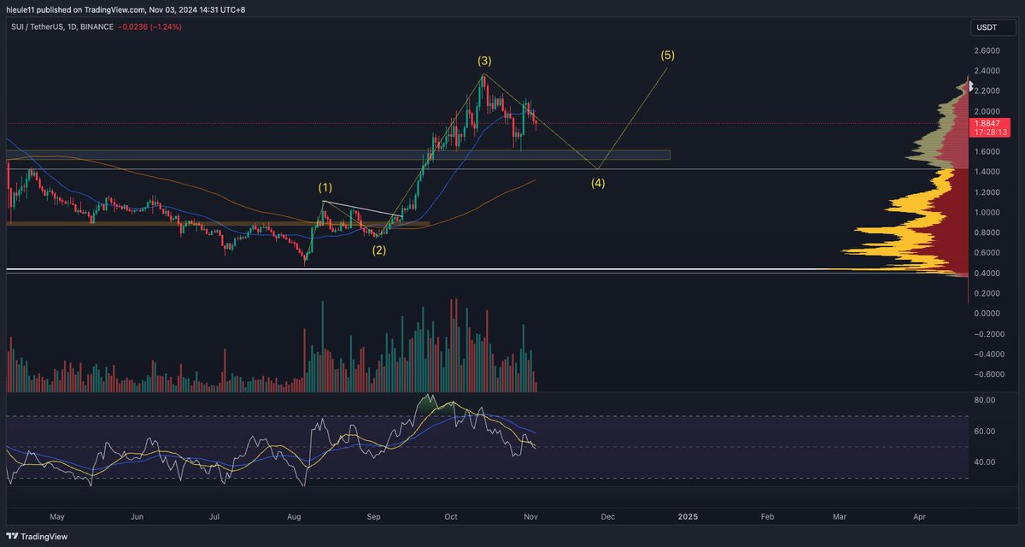The height and width of the screenshot is (547, 1025).
Task: Click the 1.0000 price axis label
Action: coord(987,213)
